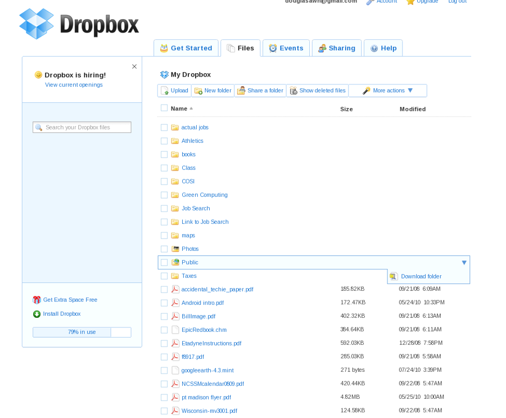Screen dimensions: 506x418
Task: Open the Events tab
Action: click(x=286, y=48)
